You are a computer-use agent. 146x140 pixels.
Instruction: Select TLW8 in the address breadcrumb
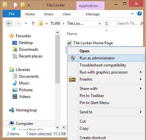tap(55, 23)
